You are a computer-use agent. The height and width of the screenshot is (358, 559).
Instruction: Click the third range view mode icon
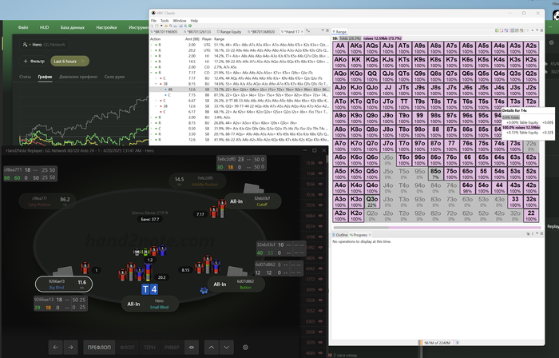[505, 31]
